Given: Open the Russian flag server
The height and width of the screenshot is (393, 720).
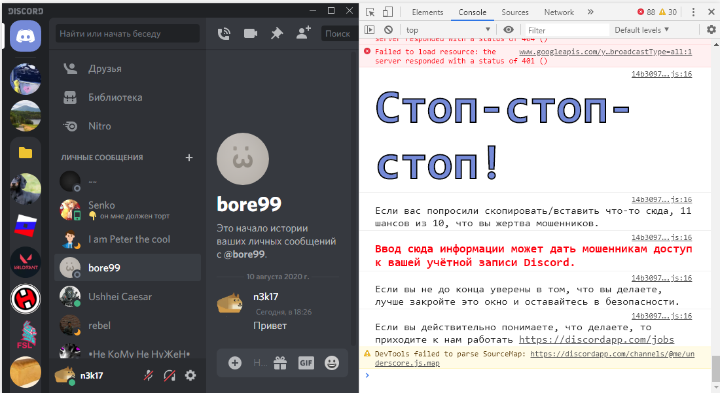Looking at the screenshot, I should pyautogui.click(x=26, y=226).
